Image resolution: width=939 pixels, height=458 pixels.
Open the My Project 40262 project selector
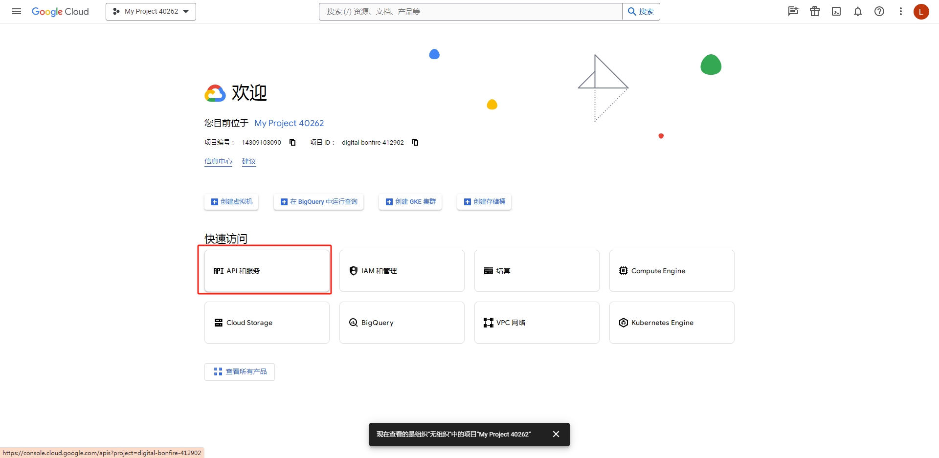click(151, 12)
